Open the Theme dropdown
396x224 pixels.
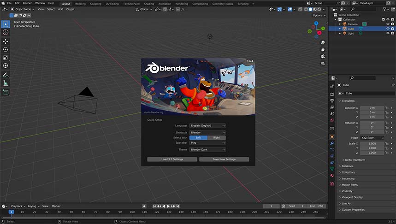207,150
